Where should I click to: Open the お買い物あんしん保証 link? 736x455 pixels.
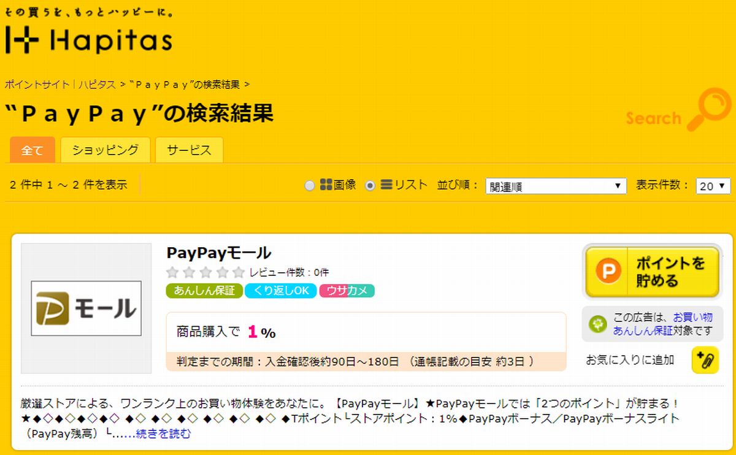(662, 324)
